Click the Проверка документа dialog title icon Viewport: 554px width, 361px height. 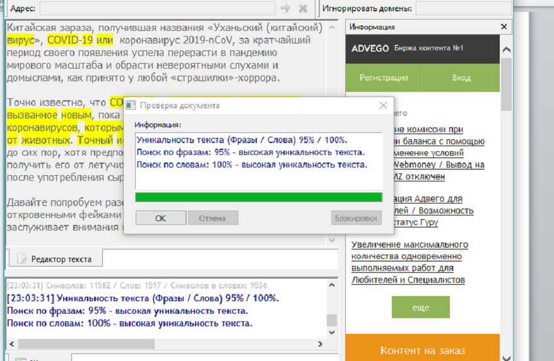click(131, 106)
